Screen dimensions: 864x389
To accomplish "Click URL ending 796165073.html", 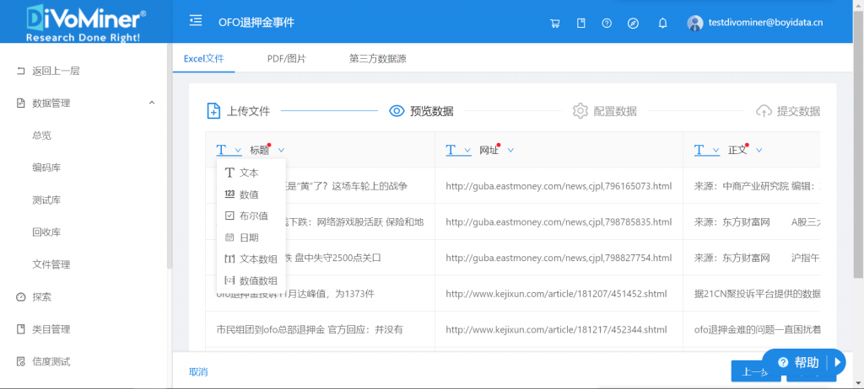I will tap(559, 186).
